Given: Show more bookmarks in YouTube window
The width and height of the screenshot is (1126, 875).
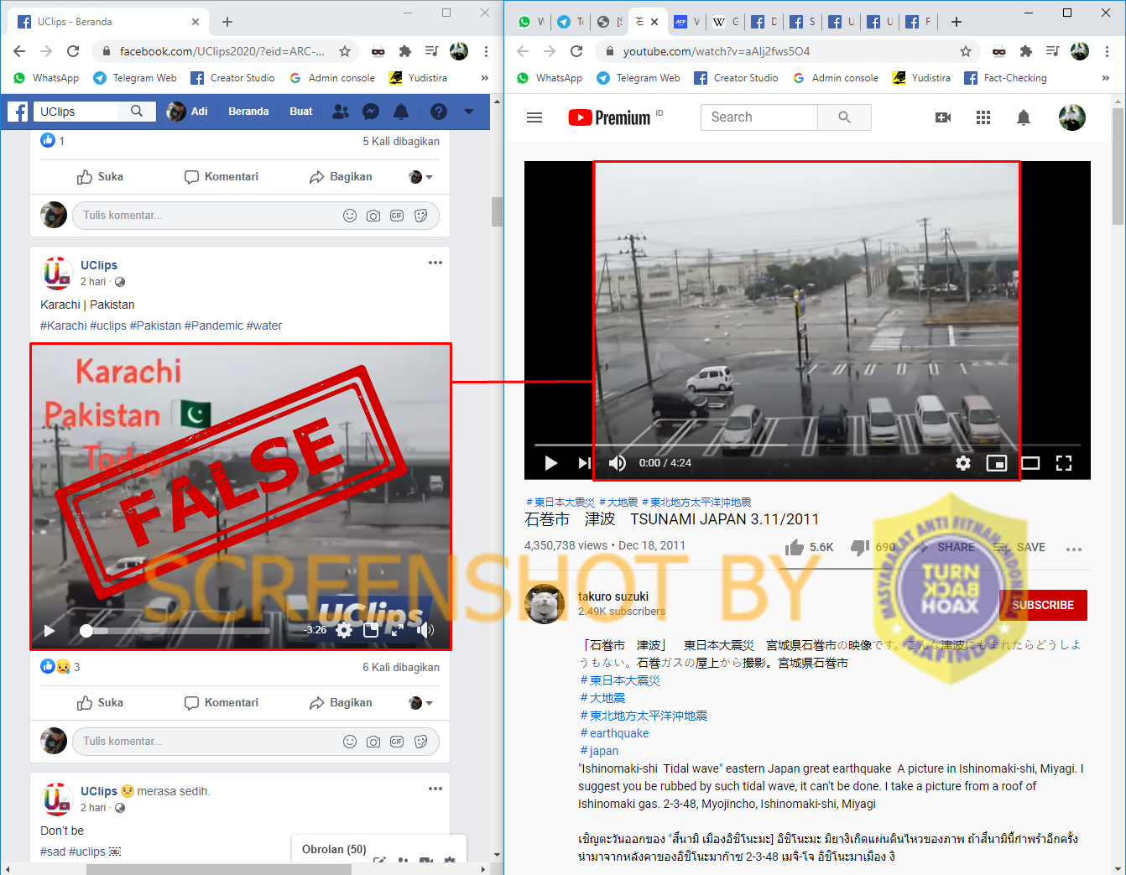Looking at the screenshot, I should pyautogui.click(x=1105, y=78).
